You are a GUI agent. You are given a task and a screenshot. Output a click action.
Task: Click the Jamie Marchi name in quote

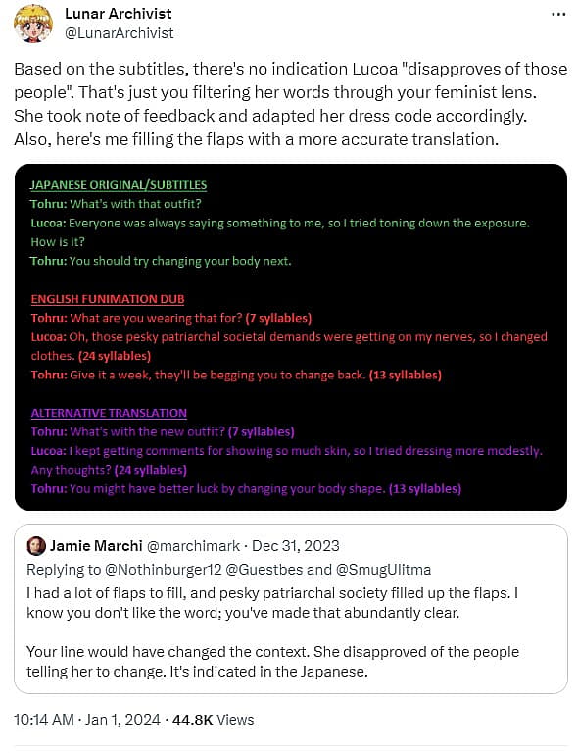point(96,546)
